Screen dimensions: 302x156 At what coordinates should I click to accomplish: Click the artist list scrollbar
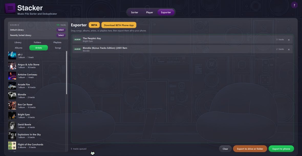click(x=67, y=73)
